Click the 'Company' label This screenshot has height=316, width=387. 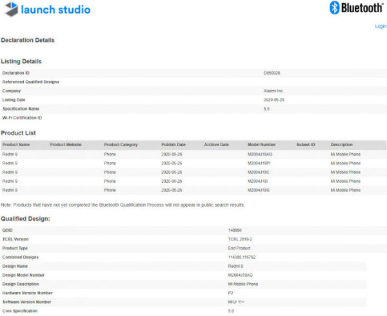coord(12,91)
